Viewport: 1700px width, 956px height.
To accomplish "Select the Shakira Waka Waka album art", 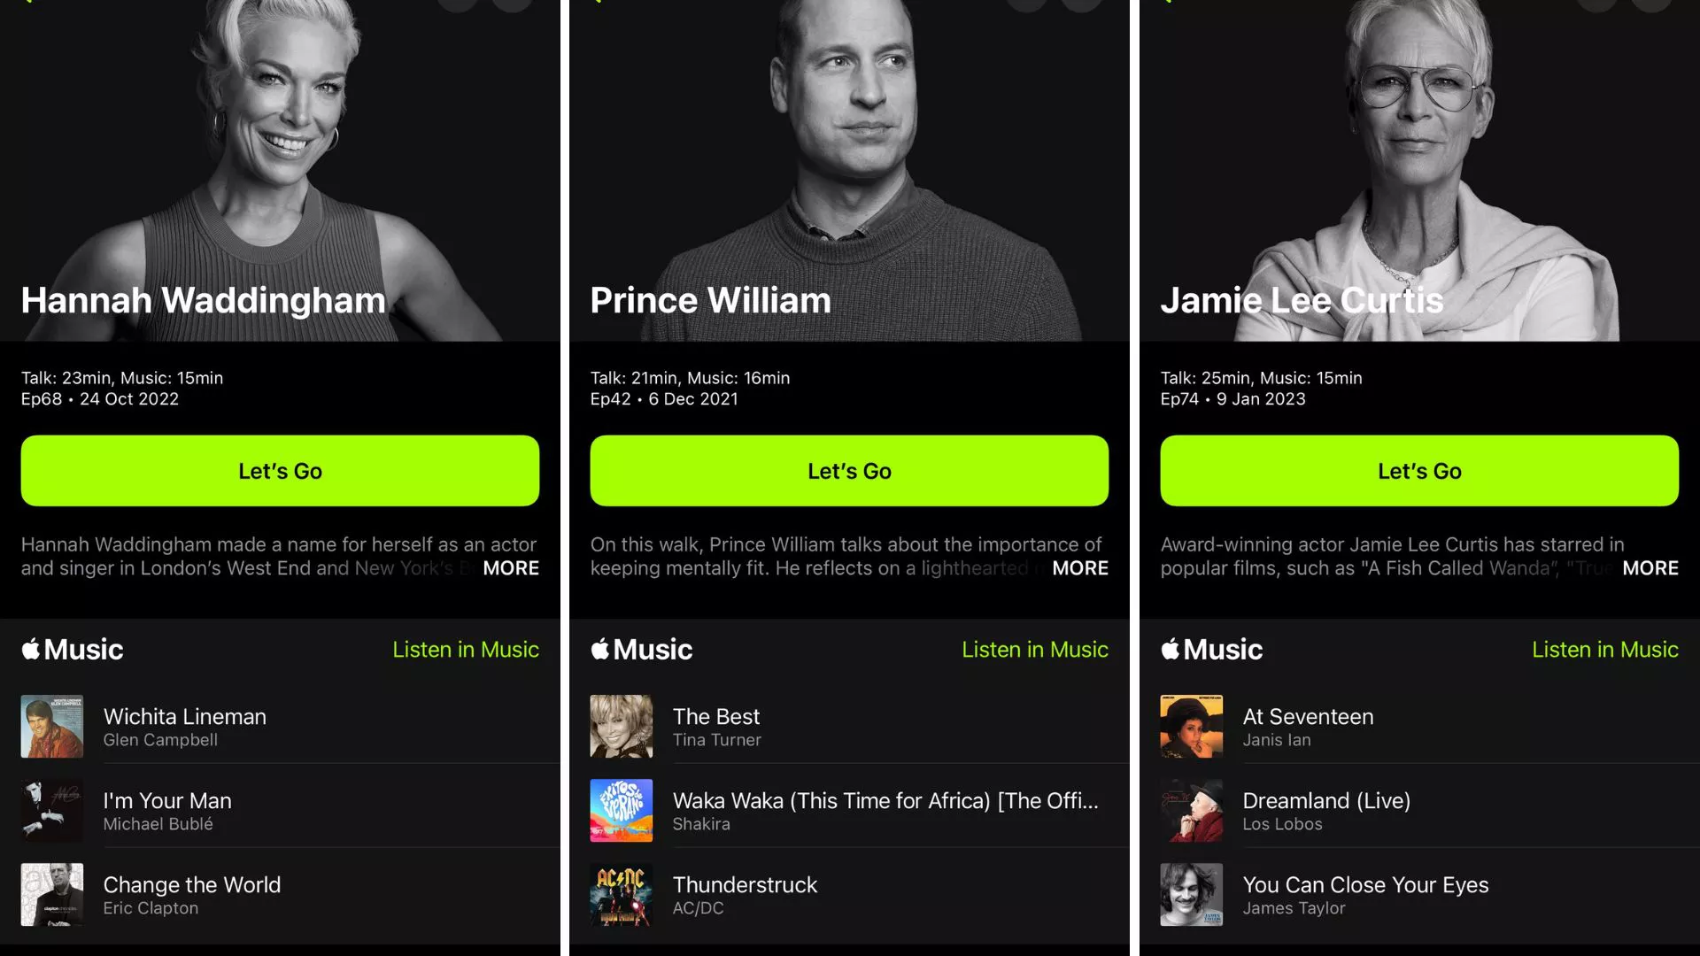I will pos(622,810).
